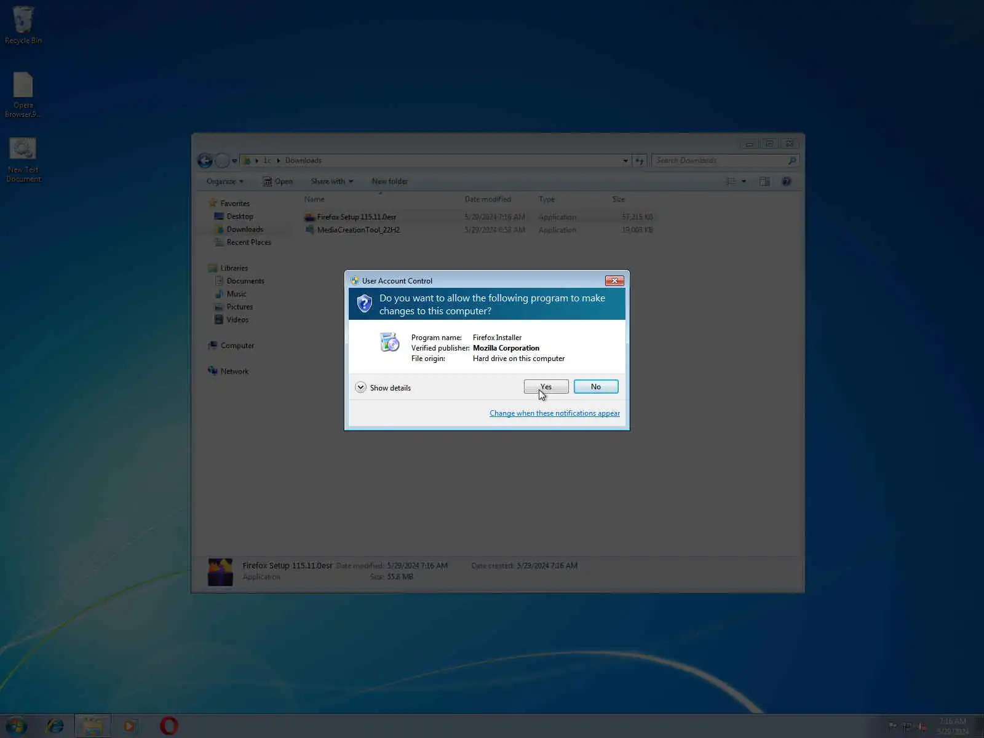Image resolution: width=984 pixels, height=738 pixels.
Task: Click New folder in Explorer toolbar
Action: (x=390, y=181)
